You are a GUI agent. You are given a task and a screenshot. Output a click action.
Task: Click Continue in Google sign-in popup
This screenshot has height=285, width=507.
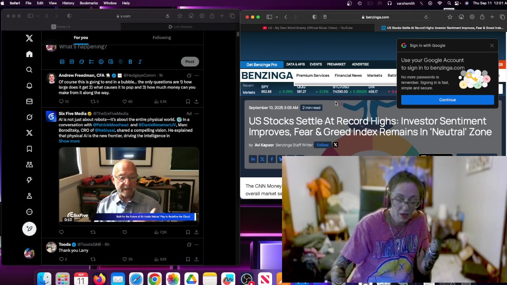click(448, 100)
